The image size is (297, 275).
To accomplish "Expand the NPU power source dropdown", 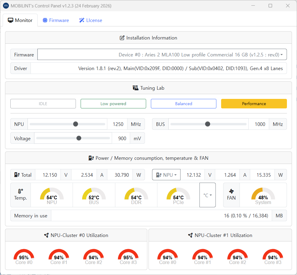I will (166, 175).
